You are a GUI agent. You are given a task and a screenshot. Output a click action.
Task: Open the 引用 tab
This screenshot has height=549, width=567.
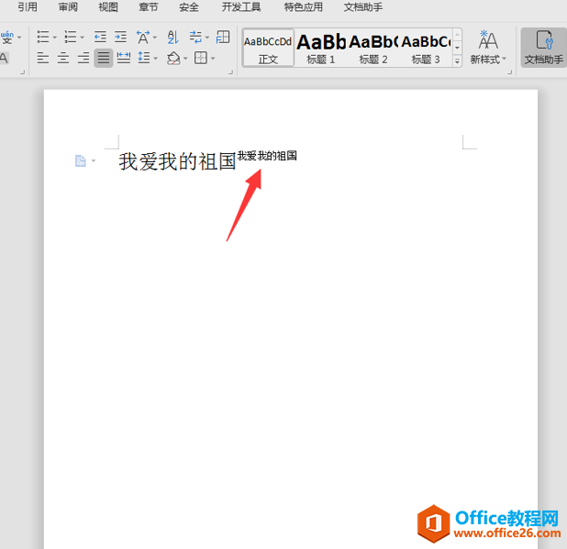tap(28, 6)
